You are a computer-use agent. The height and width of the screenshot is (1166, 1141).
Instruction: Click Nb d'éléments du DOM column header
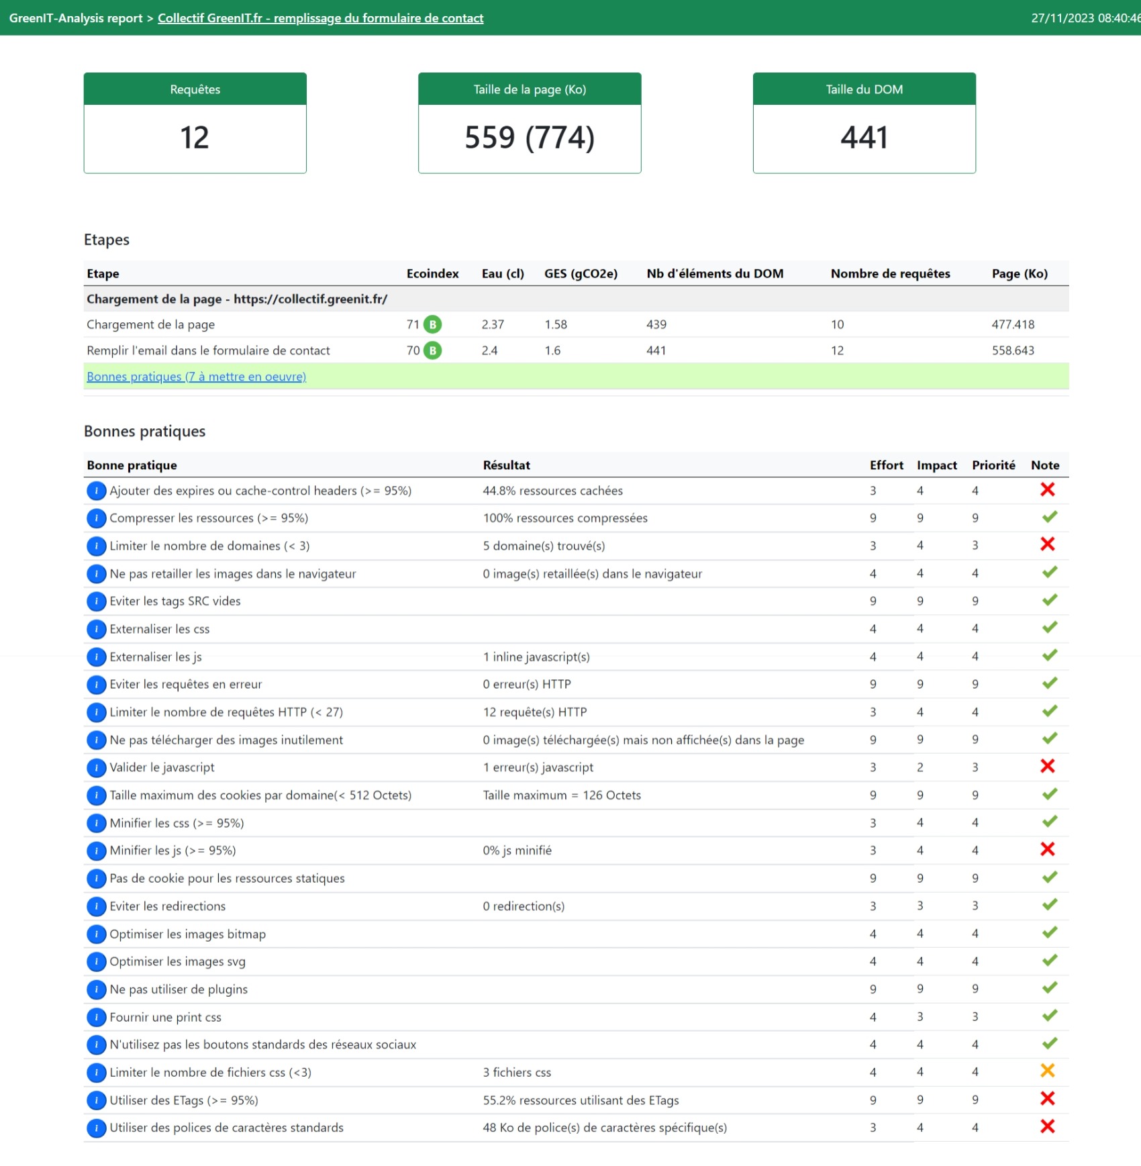tap(715, 274)
